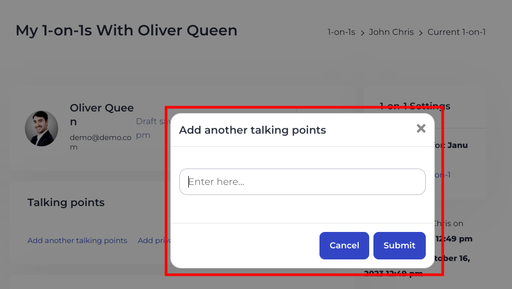
Task: Close the Add another talking points dialog
Action: point(421,128)
